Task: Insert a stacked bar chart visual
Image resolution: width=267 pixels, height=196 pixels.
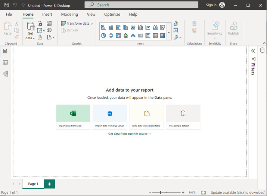Action: pyautogui.click(x=103, y=27)
